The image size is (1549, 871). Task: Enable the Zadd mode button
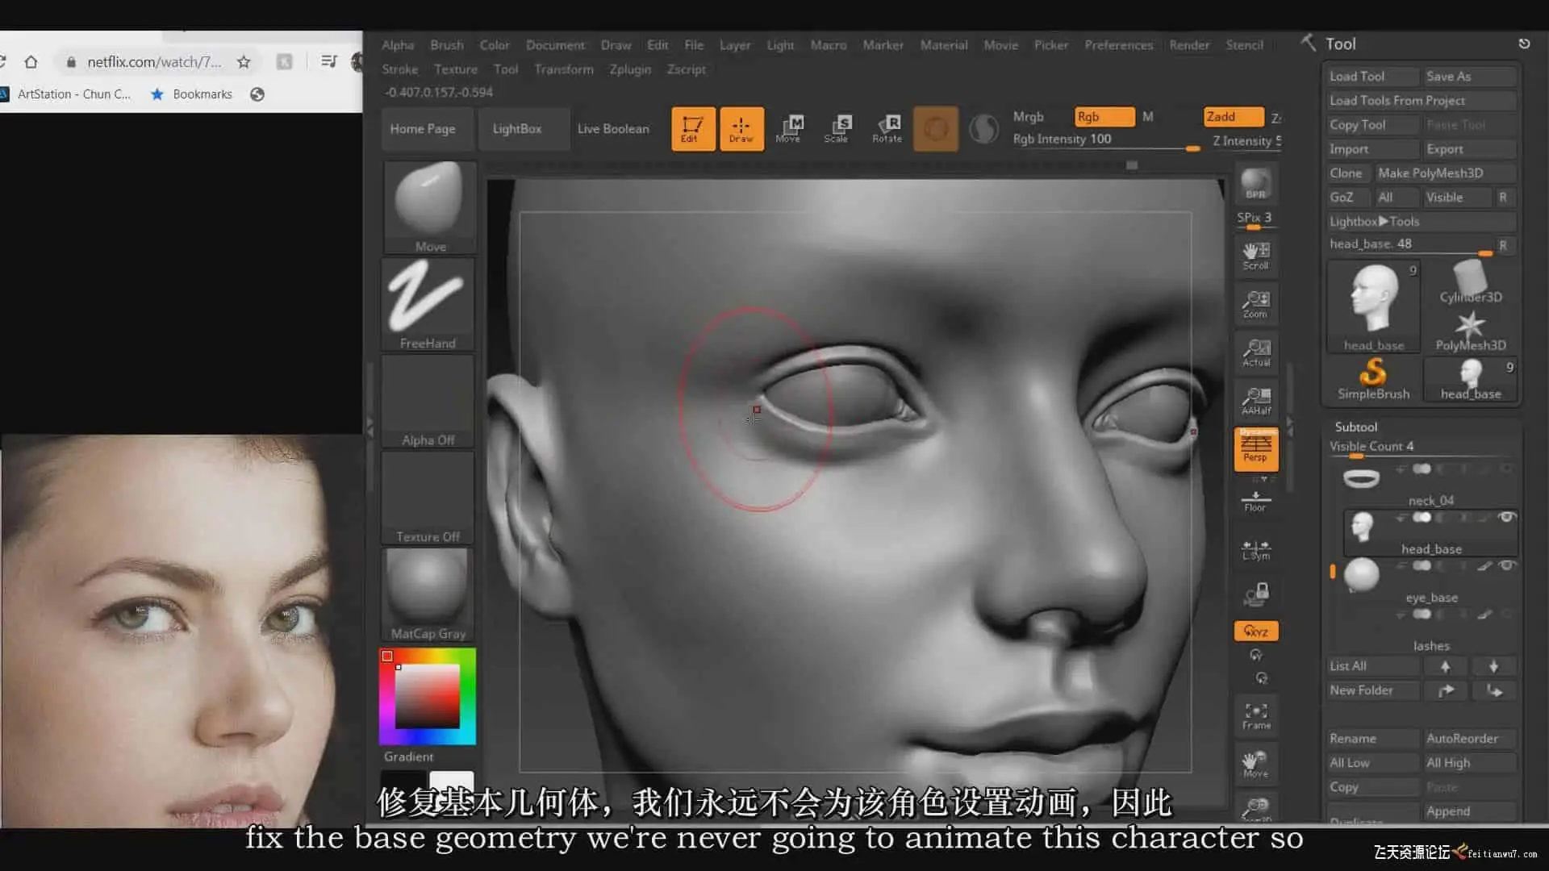coord(1232,117)
